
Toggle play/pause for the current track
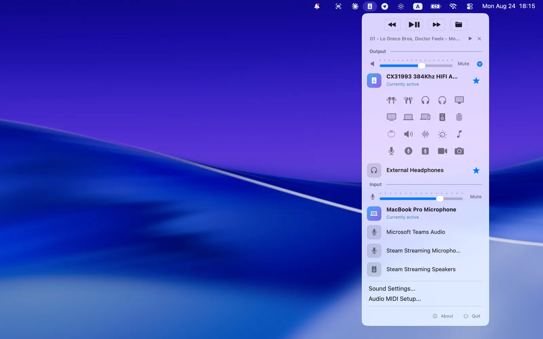coord(414,24)
